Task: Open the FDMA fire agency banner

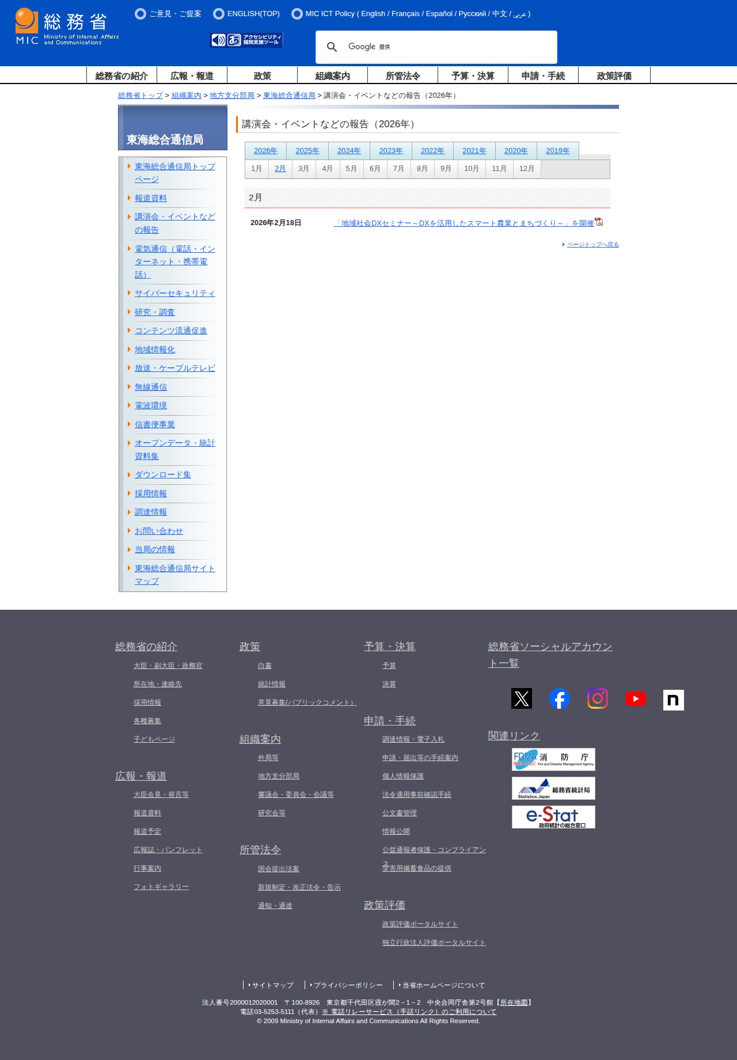Action: pyautogui.click(x=553, y=759)
